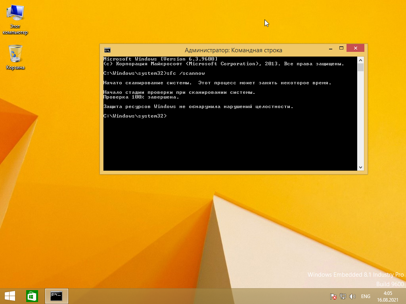
Task: Open the network status tray icon
Action: tap(343, 296)
